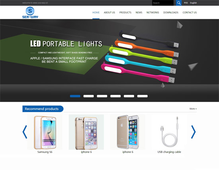Click the blue magnifier search icon

(x=179, y=3)
